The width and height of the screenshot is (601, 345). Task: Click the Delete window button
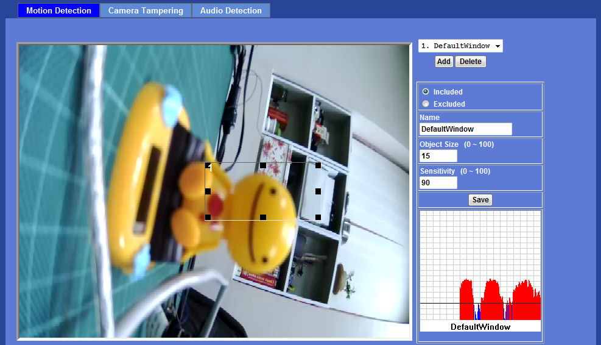(x=470, y=62)
